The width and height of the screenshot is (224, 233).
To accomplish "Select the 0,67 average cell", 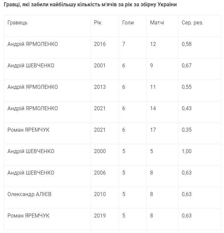I will pyautogui.click(x=187, y=65).
